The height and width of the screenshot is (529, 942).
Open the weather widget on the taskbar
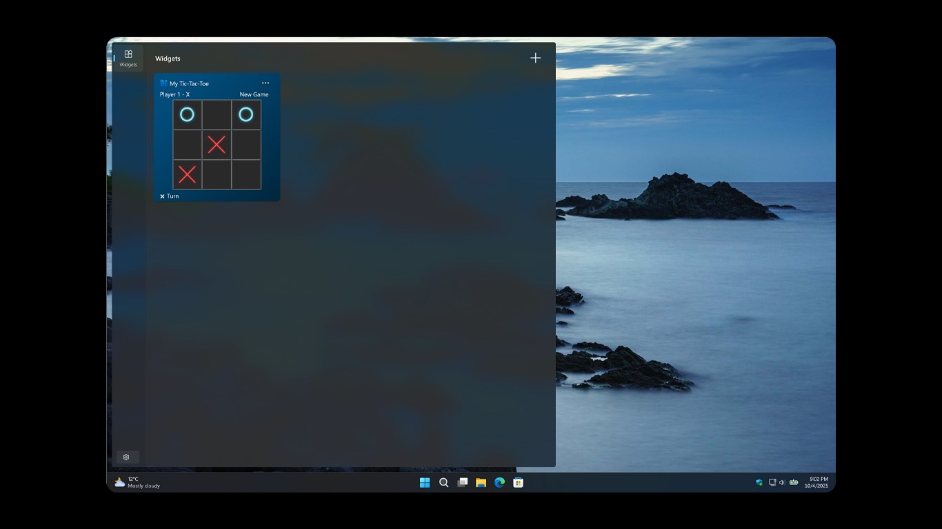pos(137,482)
